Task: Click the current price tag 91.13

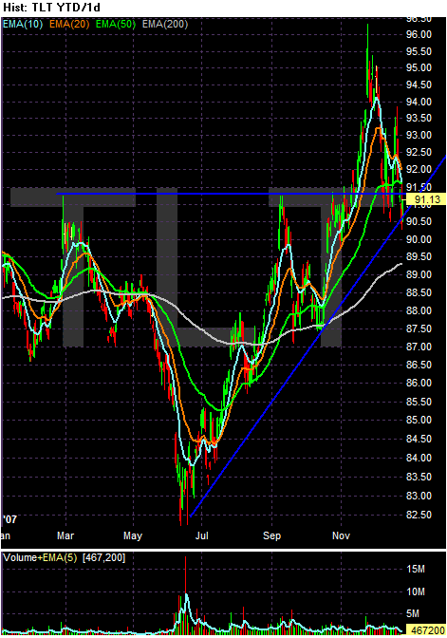Action: 426,199
